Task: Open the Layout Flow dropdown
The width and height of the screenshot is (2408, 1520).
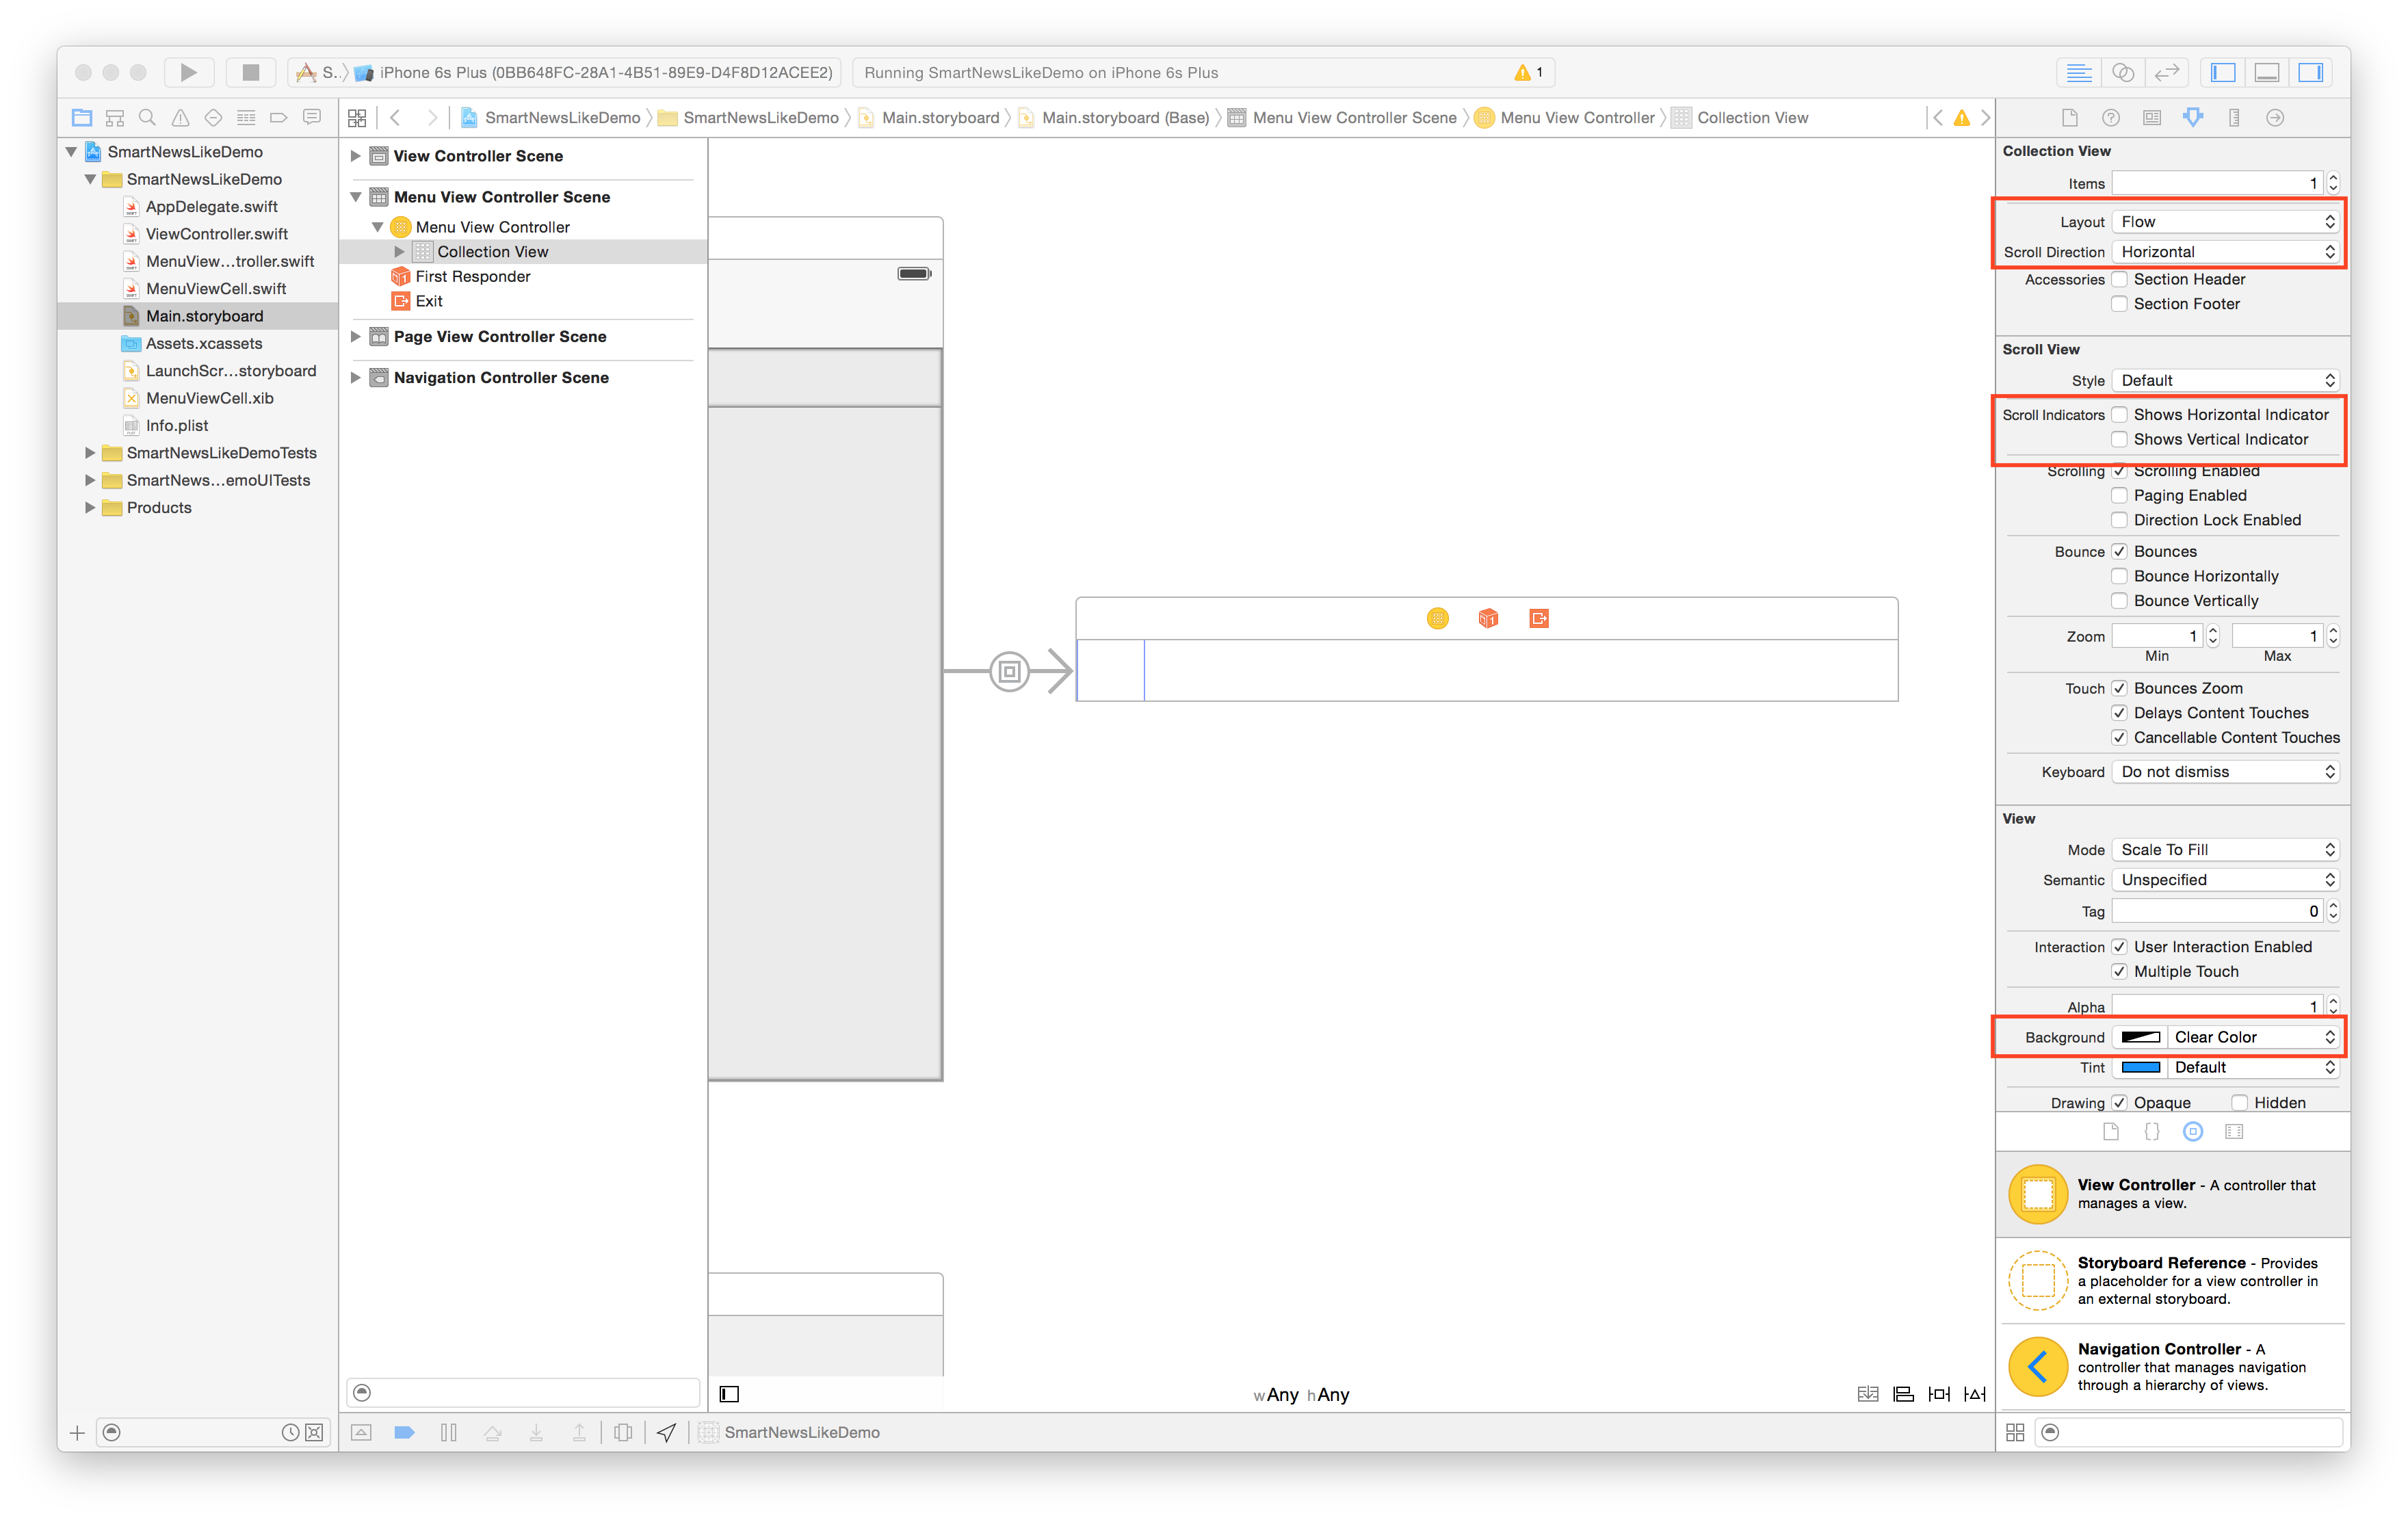Action: coord(2225,221)
